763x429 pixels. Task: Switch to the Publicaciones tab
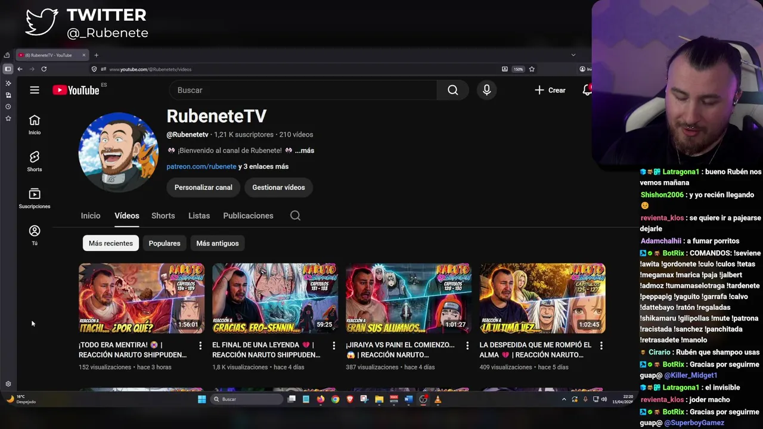[x=248, y=216]
